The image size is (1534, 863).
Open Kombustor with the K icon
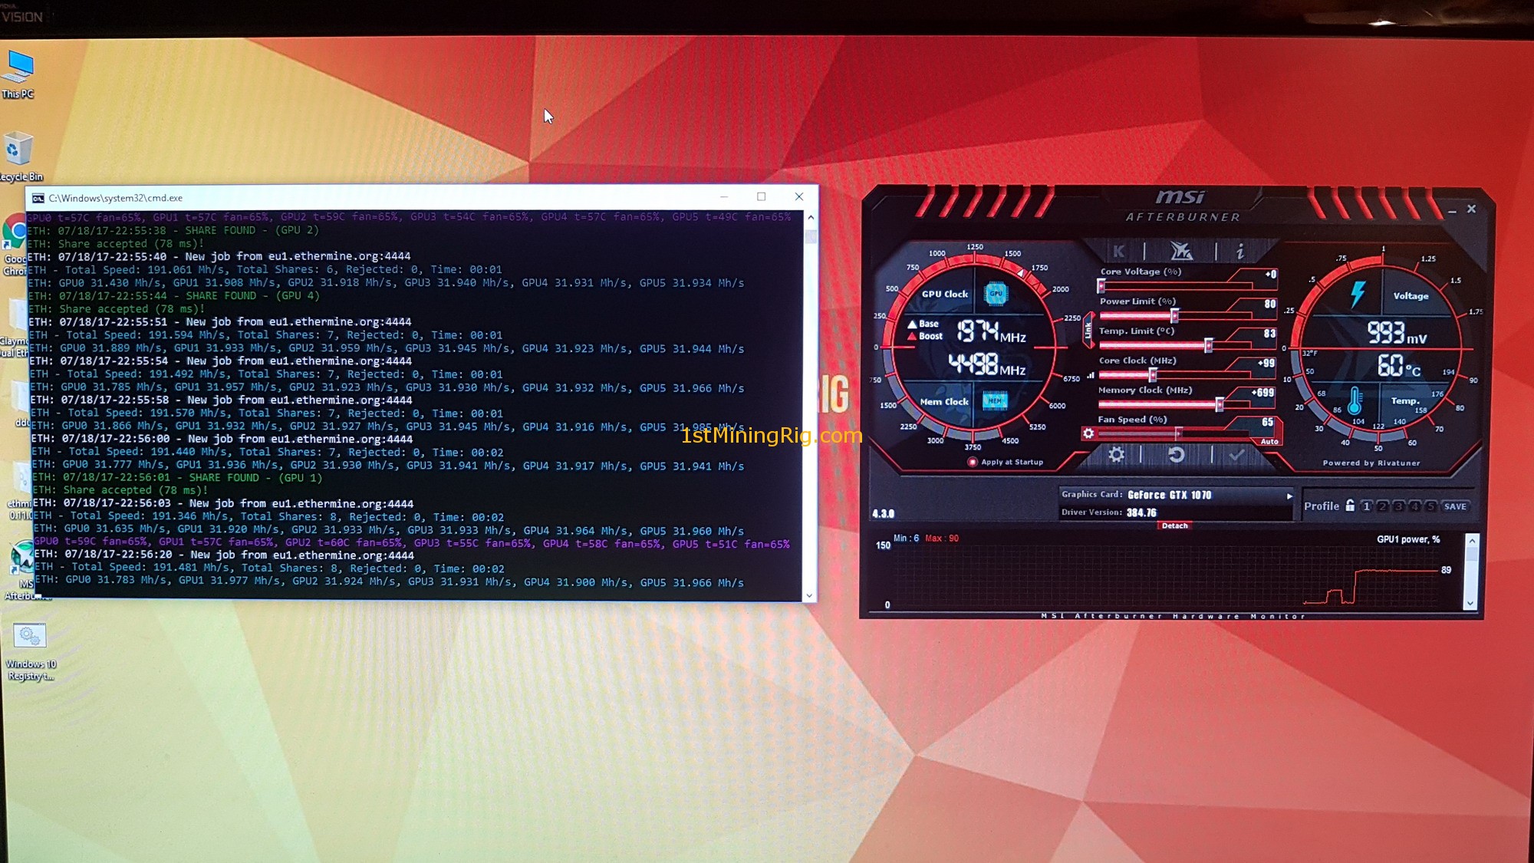(x=1119, y=251)
